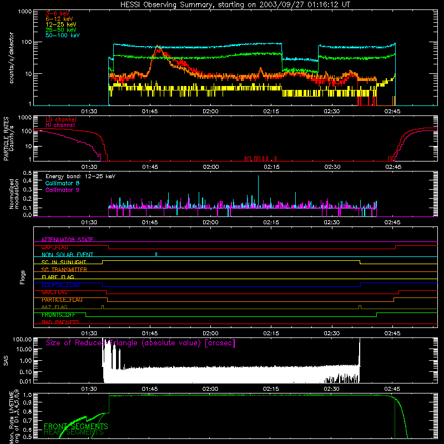Click the 02:15 tick label under the particle rates panel
Image resolution: width=444 pixels, height=444 pixels.
271,167
